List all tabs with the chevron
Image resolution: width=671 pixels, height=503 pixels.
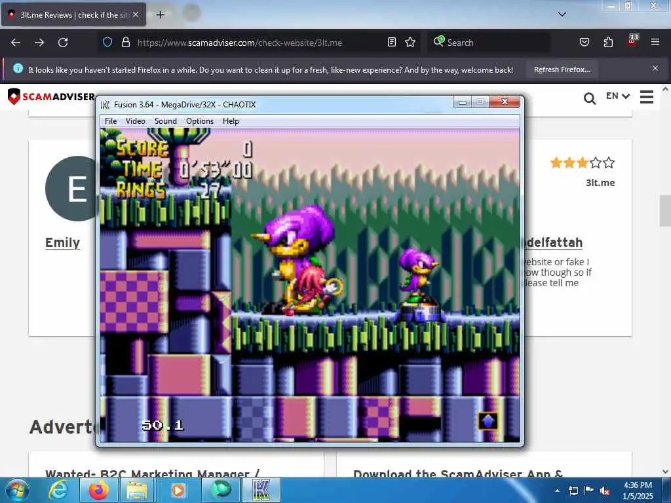(x=562, y=14)
